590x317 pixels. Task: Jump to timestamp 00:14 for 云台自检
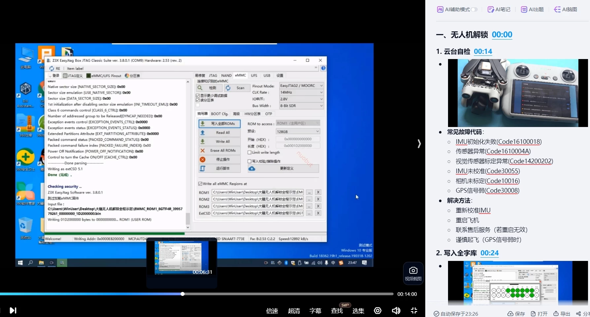click(x=483, y=51)
